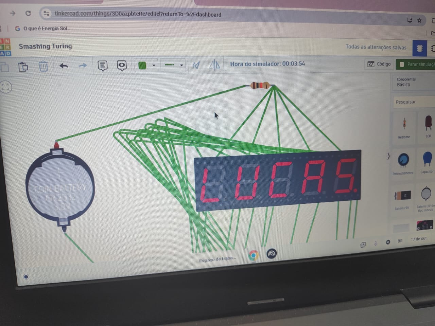The height and width of the screenshot is (326, 435).
Task: Click the trash delete icon
Action: pyautogui.click(x=43, y=66)
